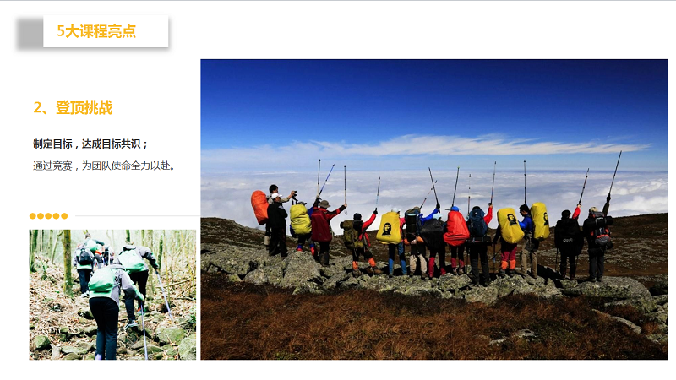Click the heading 2、登顶挑战
Screen dimensions: 676x380
pos(73,108)
